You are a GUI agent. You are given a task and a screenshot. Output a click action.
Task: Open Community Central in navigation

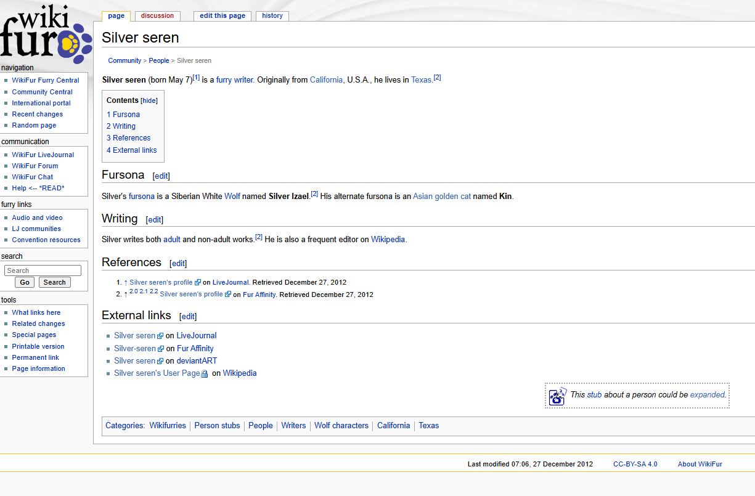42,92
